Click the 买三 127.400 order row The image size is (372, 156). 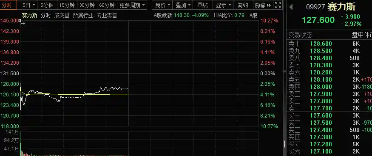329,130
